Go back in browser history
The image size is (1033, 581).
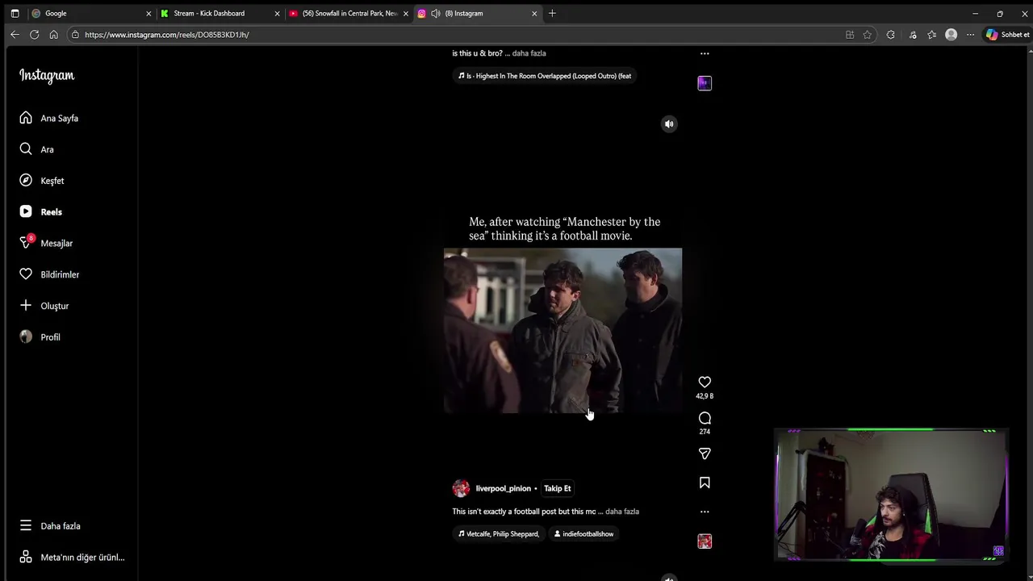coord(15,35)
